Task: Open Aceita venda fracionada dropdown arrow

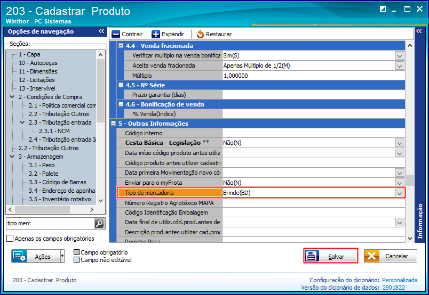Action: [400, 66]
